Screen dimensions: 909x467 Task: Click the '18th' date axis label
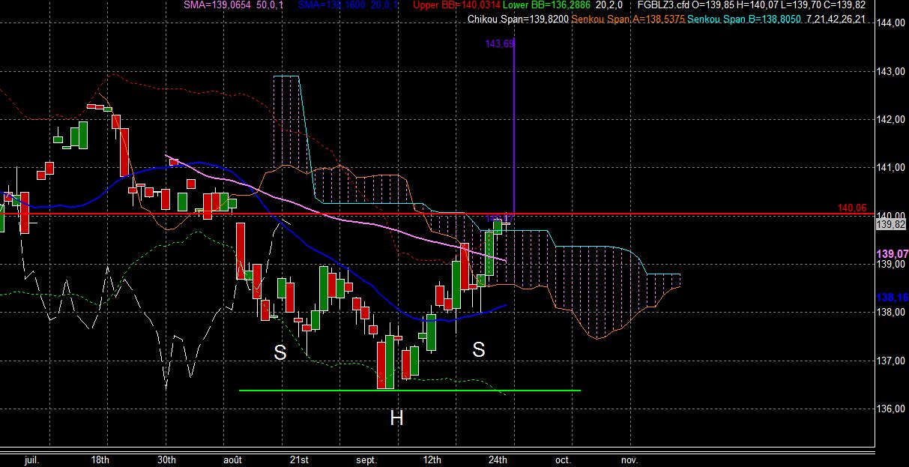pos(100,460)
